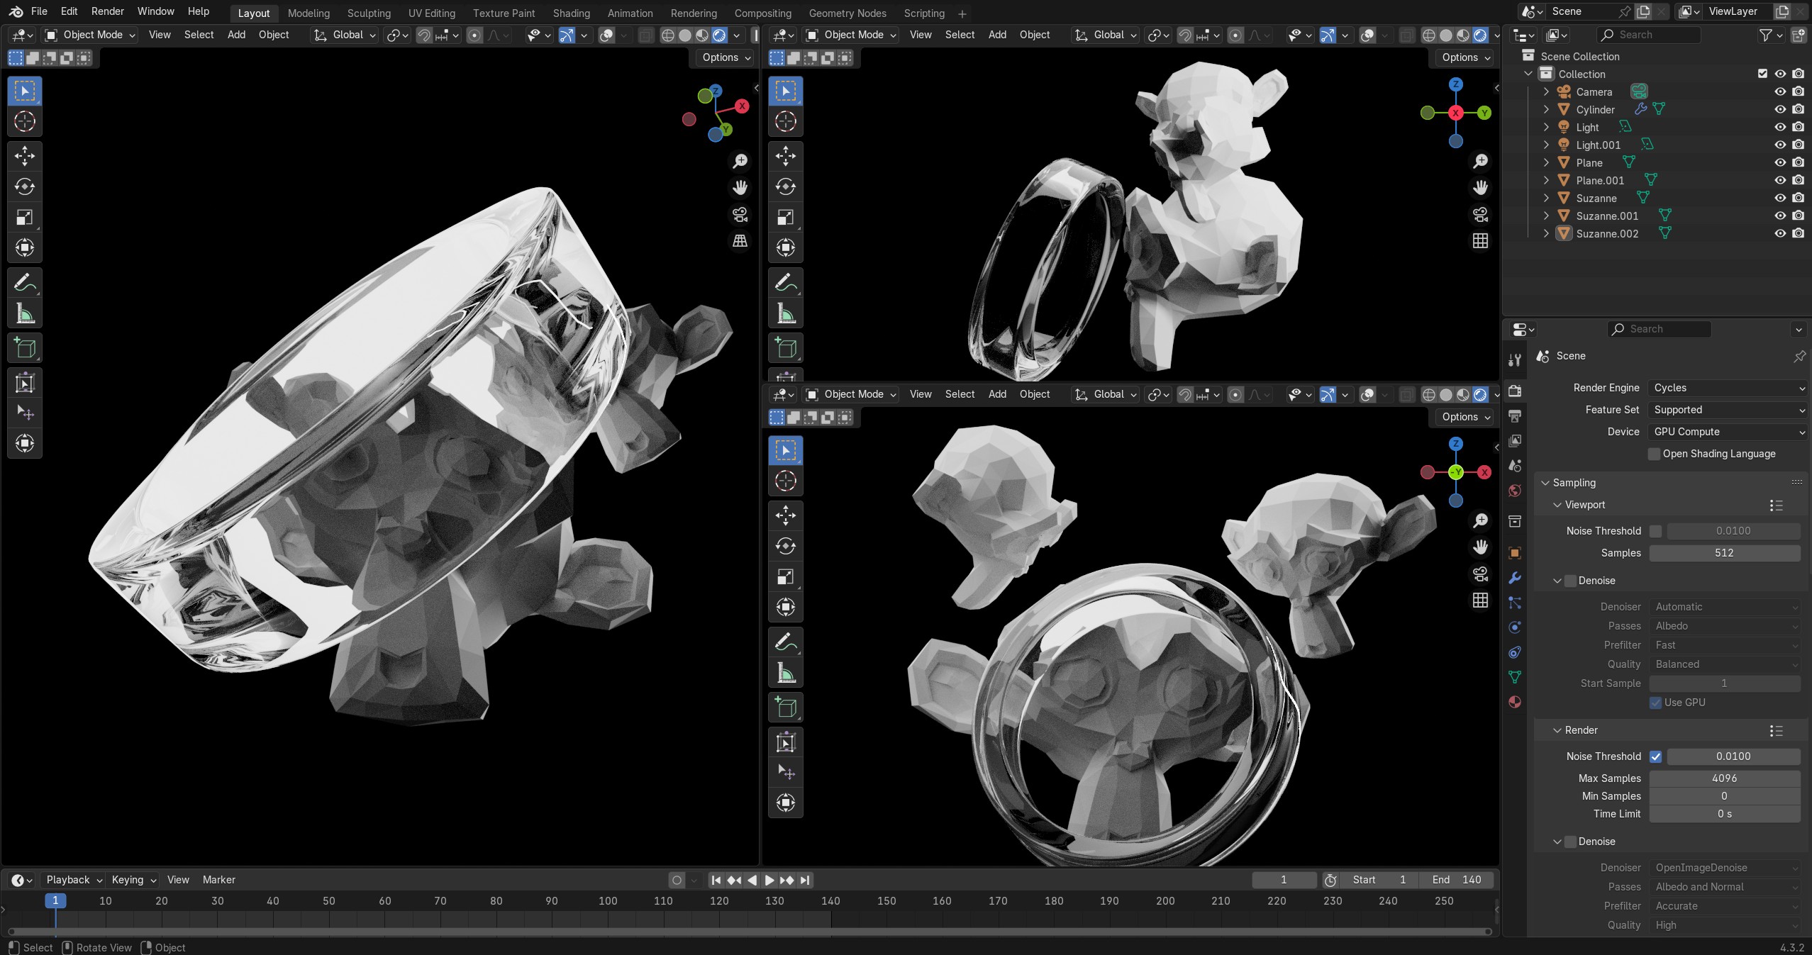Select the Transform tool in left viewport
1812x955 pixels.
tap(25, 247)
